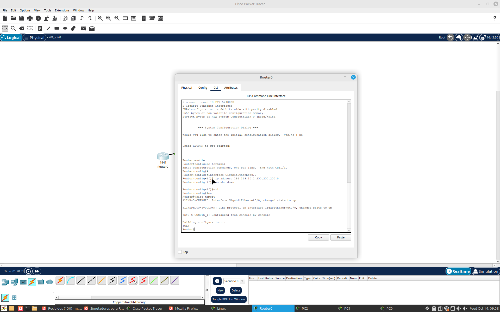
Task: Zoom out with the minus magnifier icon
Action: tap(117, 18)
